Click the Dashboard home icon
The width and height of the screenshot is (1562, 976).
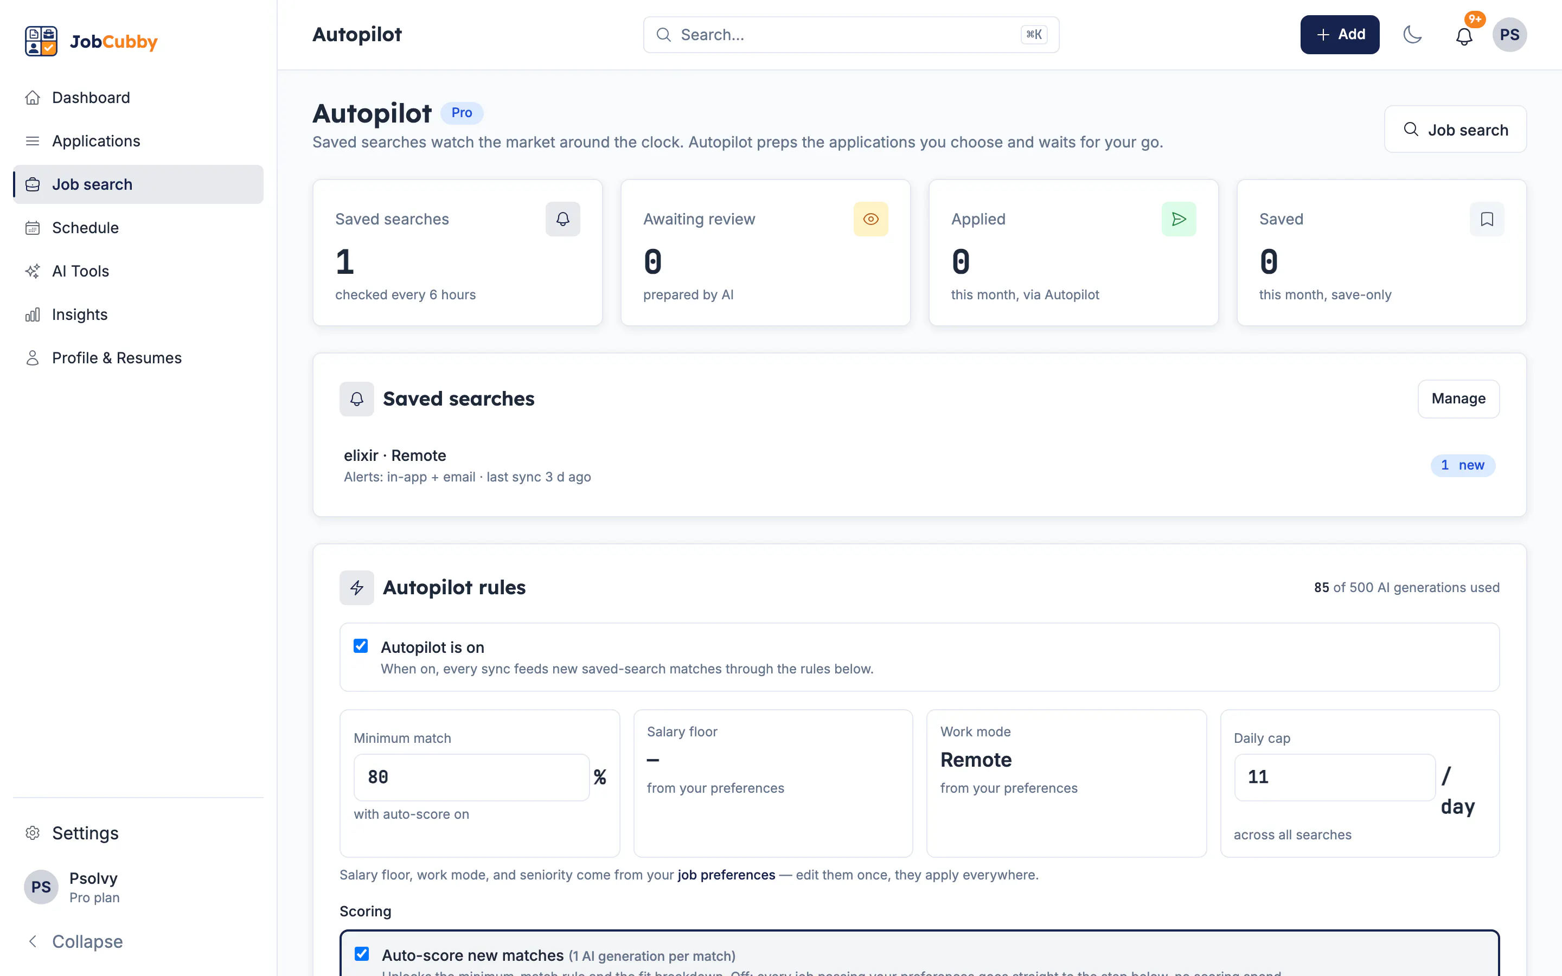[x=33, y=98]
